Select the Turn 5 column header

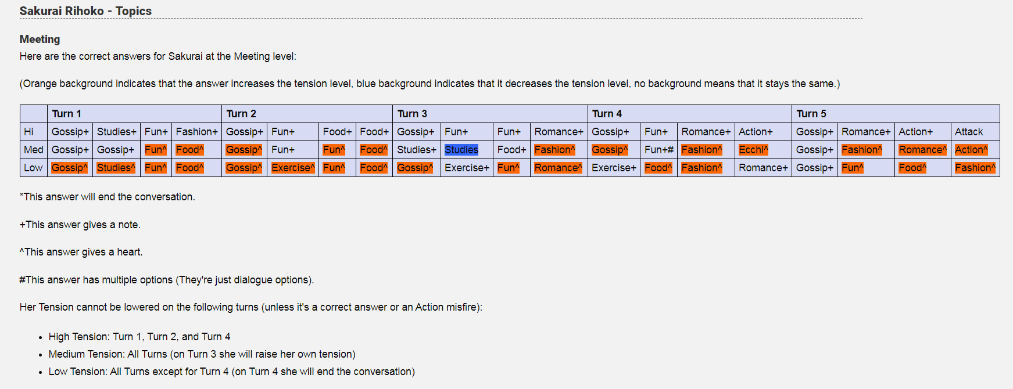coord(896,114)
